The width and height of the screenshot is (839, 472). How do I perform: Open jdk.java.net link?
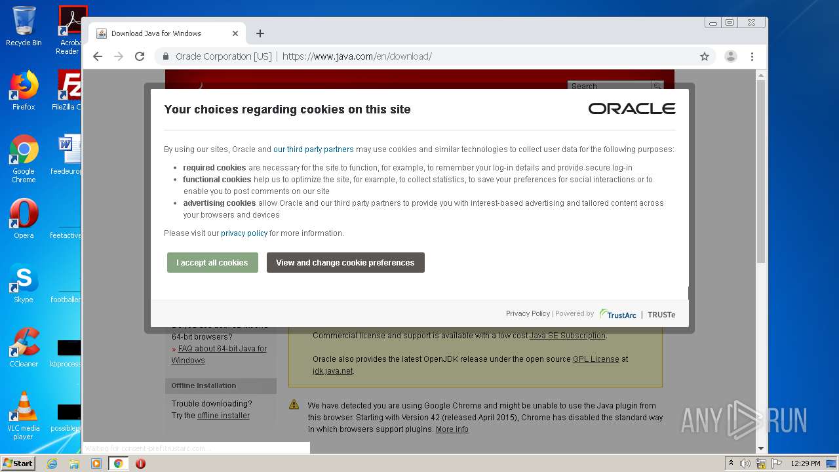pos(333,371)
